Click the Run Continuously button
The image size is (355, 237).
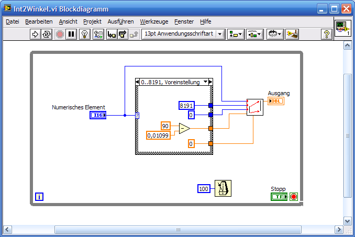[47, 35]
